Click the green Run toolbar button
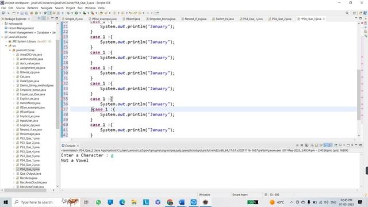 pos(76,13)
